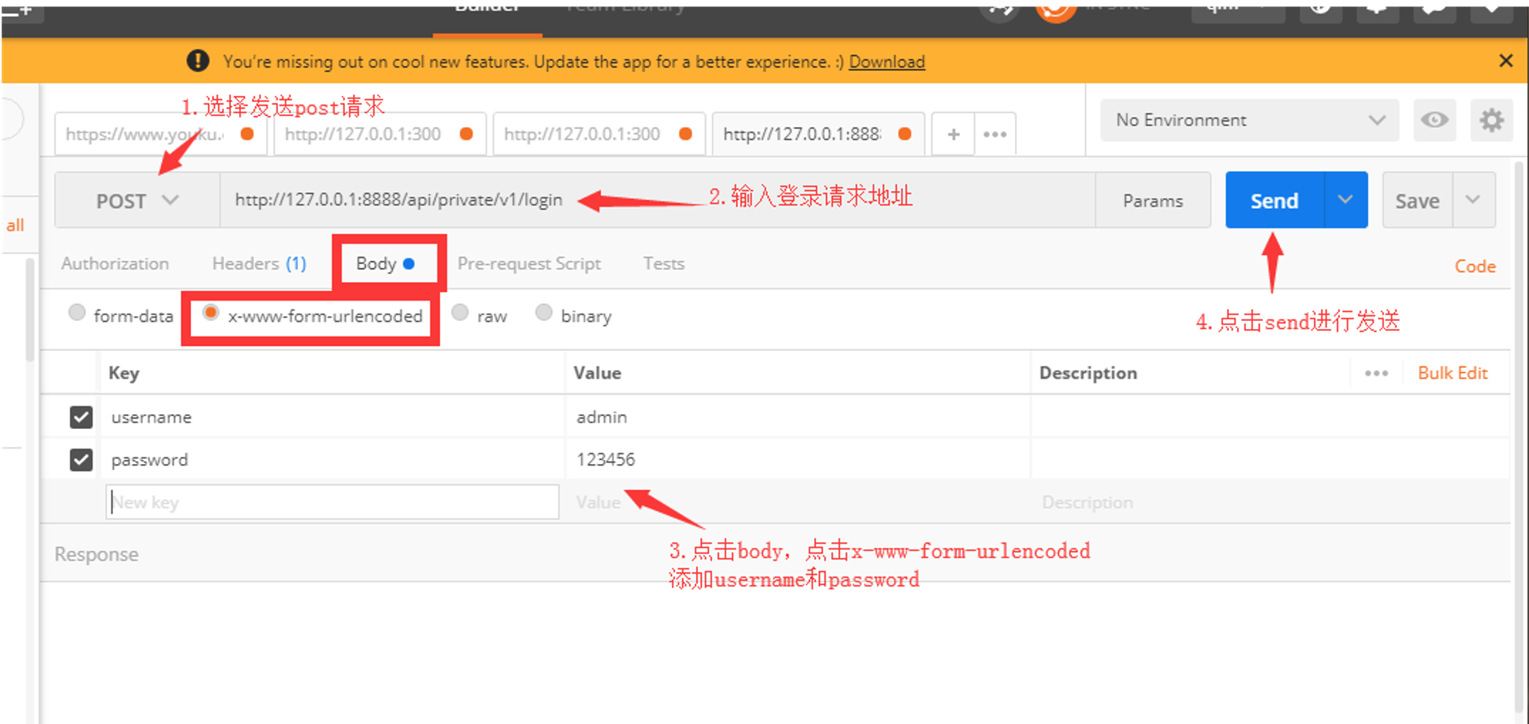Switch to the https://www.youku request tab

tap(160, 134)
